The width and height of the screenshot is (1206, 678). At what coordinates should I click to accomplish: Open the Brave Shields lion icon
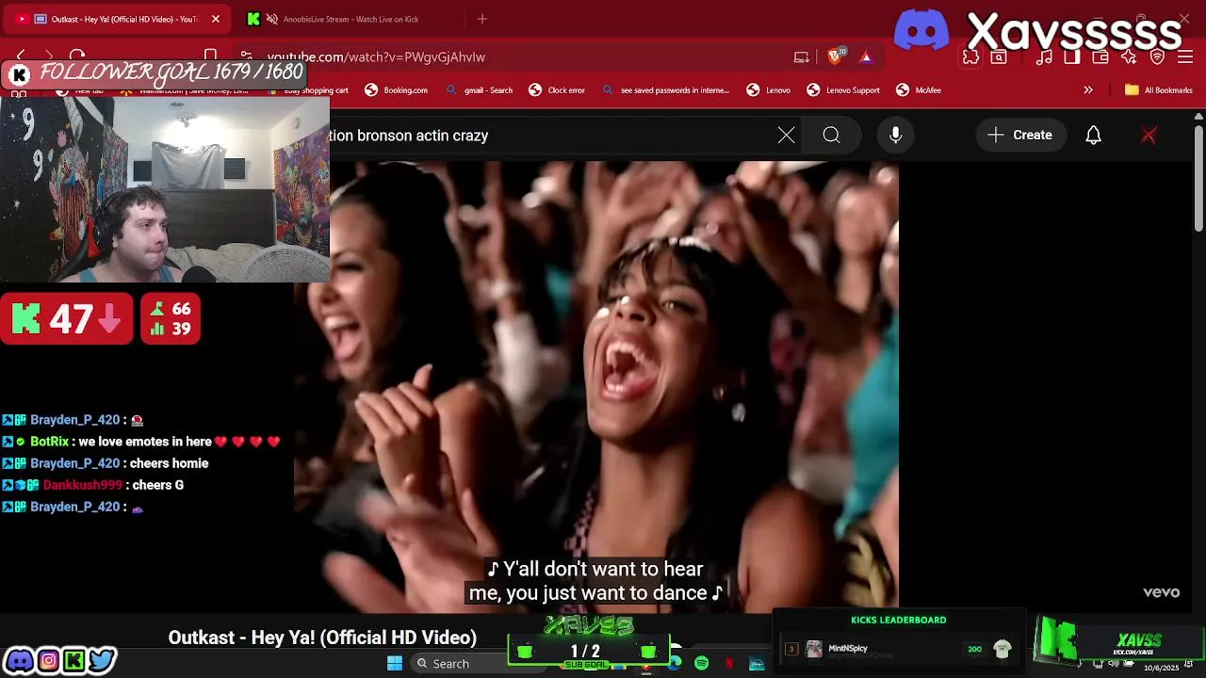point(835,56)
